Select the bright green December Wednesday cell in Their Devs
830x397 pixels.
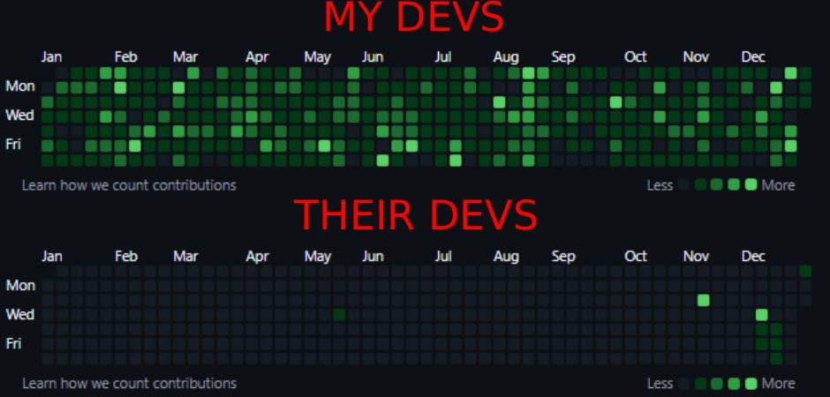coord(762,315)
